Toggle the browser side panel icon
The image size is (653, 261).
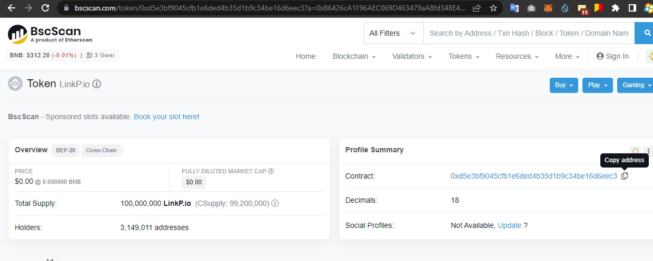point(632,8)
